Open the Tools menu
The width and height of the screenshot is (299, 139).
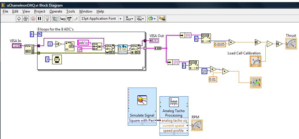click(70, 11)
